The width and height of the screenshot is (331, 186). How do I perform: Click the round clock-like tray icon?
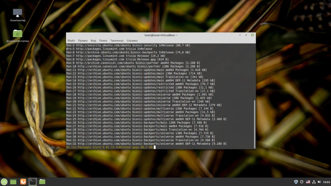click(x=302, y=182)
